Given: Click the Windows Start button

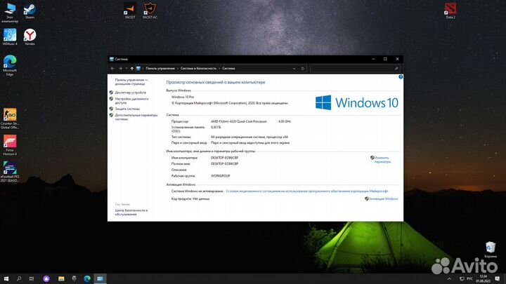Looking at the screenshot, I should tap(6, 278).
